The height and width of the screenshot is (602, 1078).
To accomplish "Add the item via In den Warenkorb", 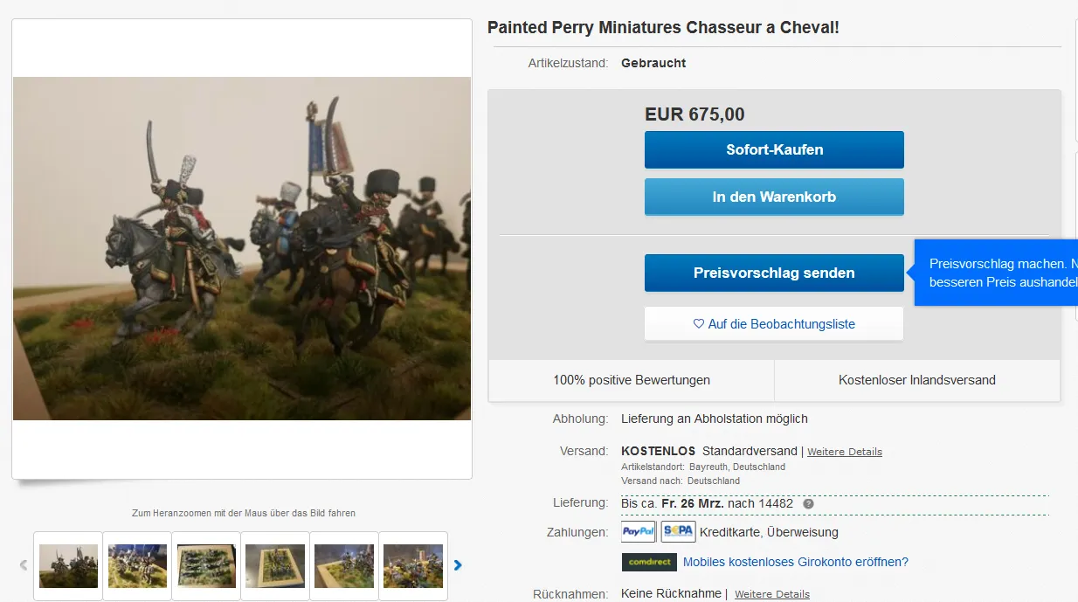I will click(x=774, y=197).
